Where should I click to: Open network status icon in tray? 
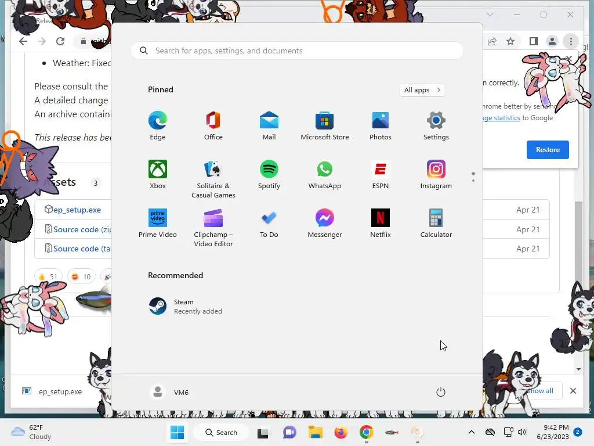point(508,432)
